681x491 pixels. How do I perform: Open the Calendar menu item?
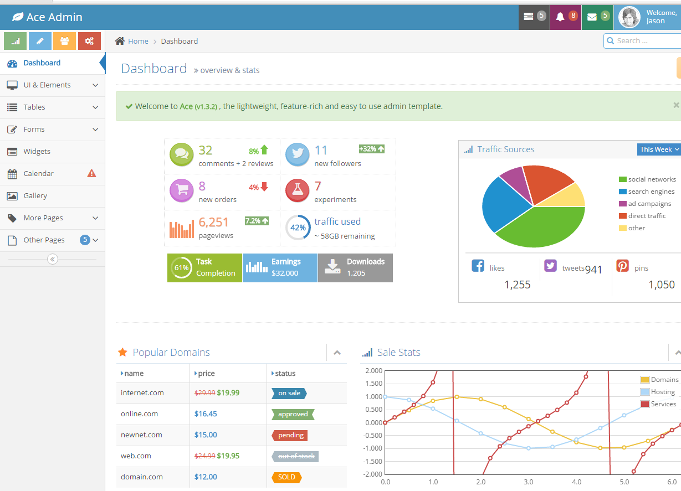[39, 174]
